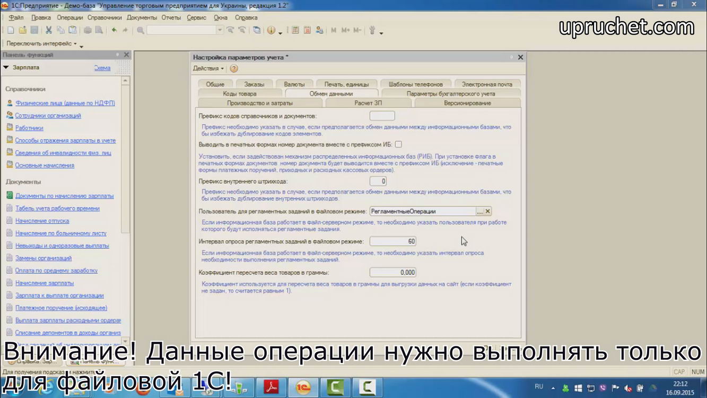Open the Начисление отпуска link
This screenshot has width=707, height=398.
pyautogui.click(x=42, y=221)
